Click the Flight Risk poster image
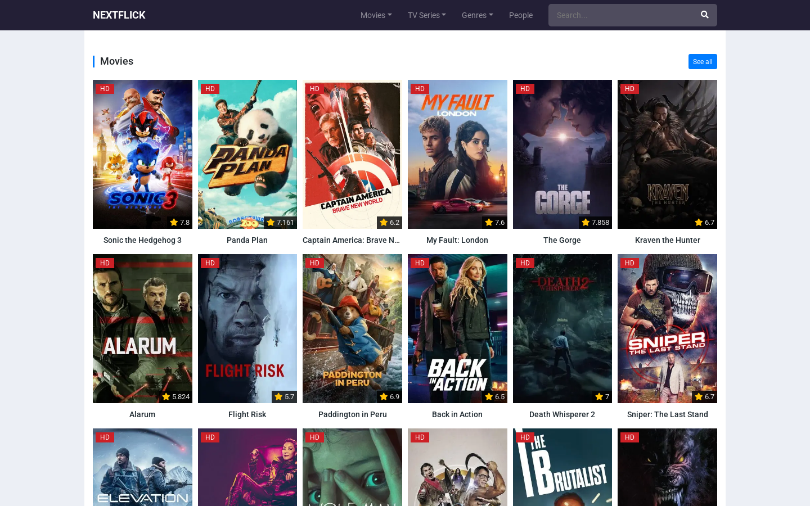 pyautogui.click(x=247, y=328)
